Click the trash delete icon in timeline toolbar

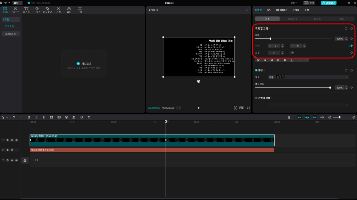(52, 117)
